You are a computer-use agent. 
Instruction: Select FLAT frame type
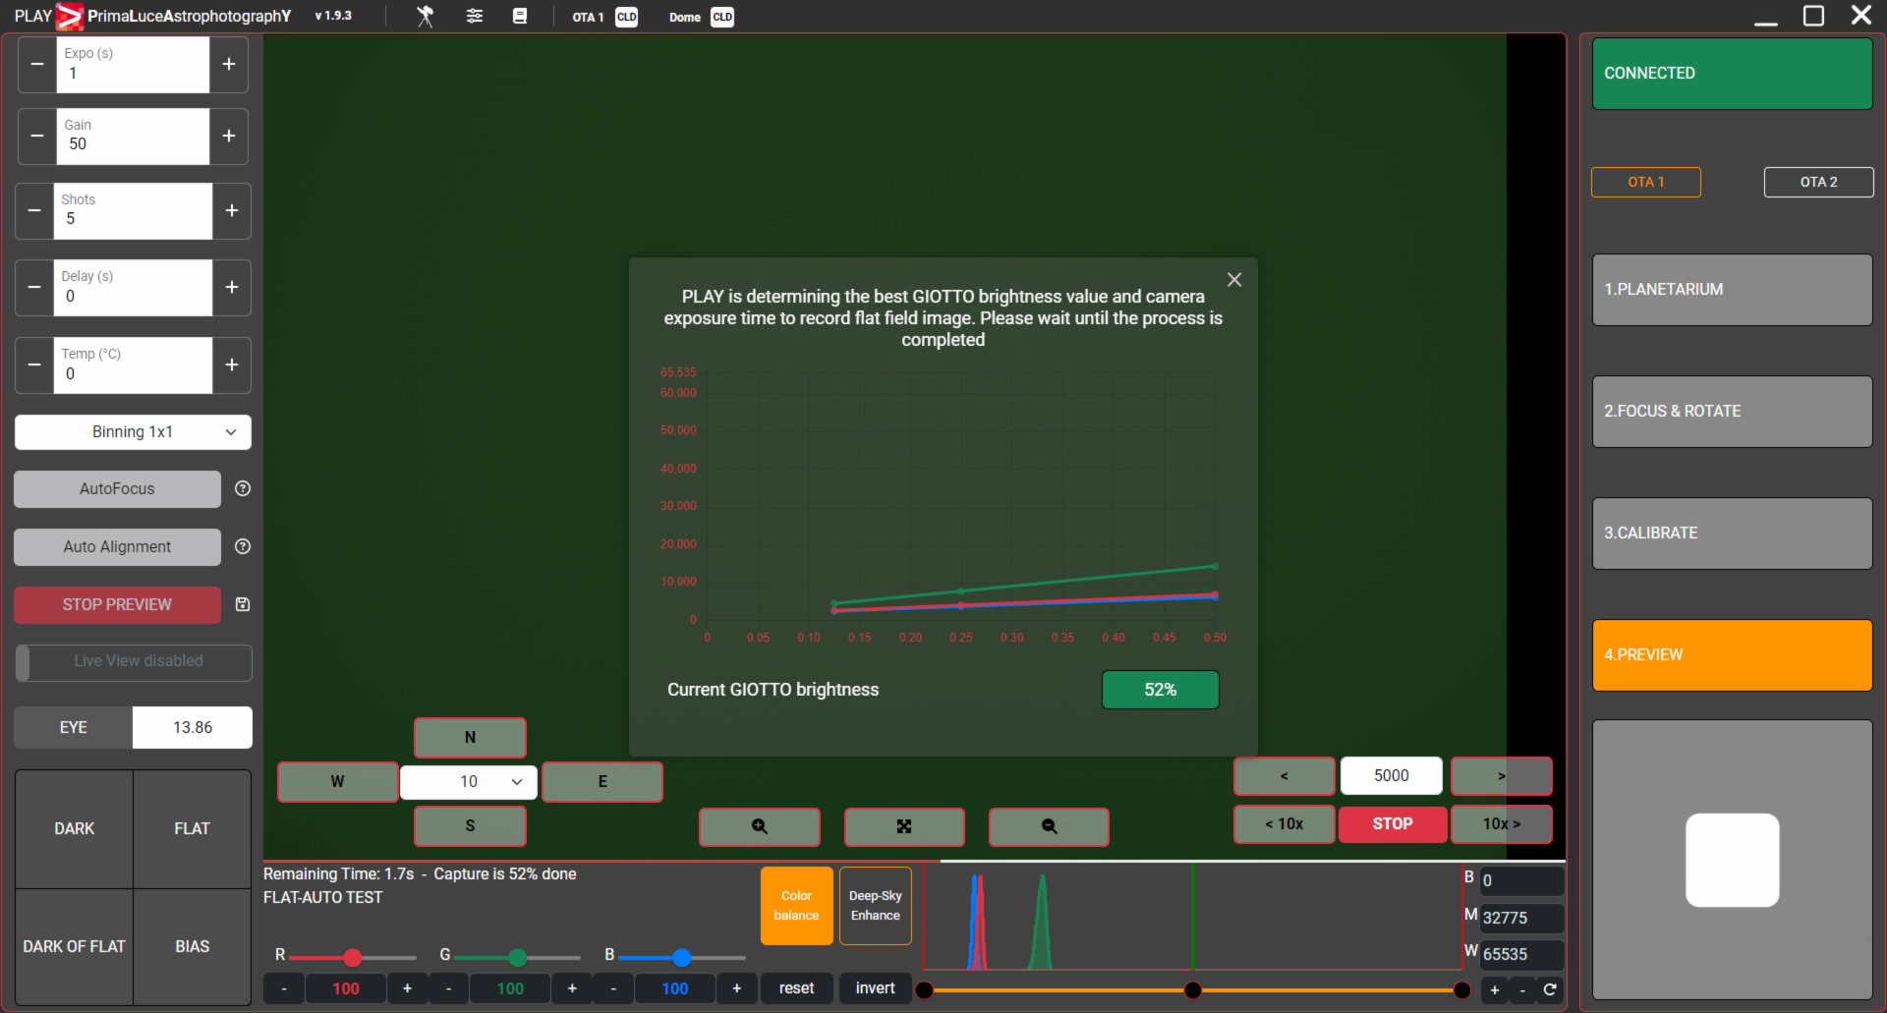tap(193, 829)
